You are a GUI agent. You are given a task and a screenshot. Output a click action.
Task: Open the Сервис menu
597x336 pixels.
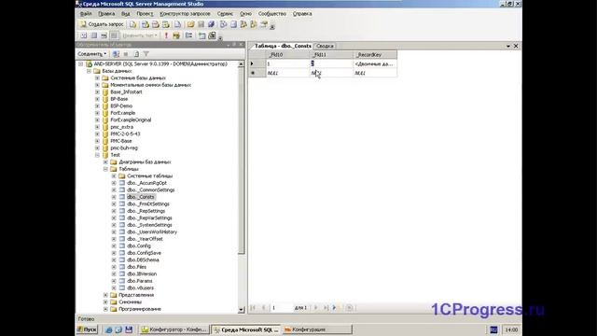225,14
